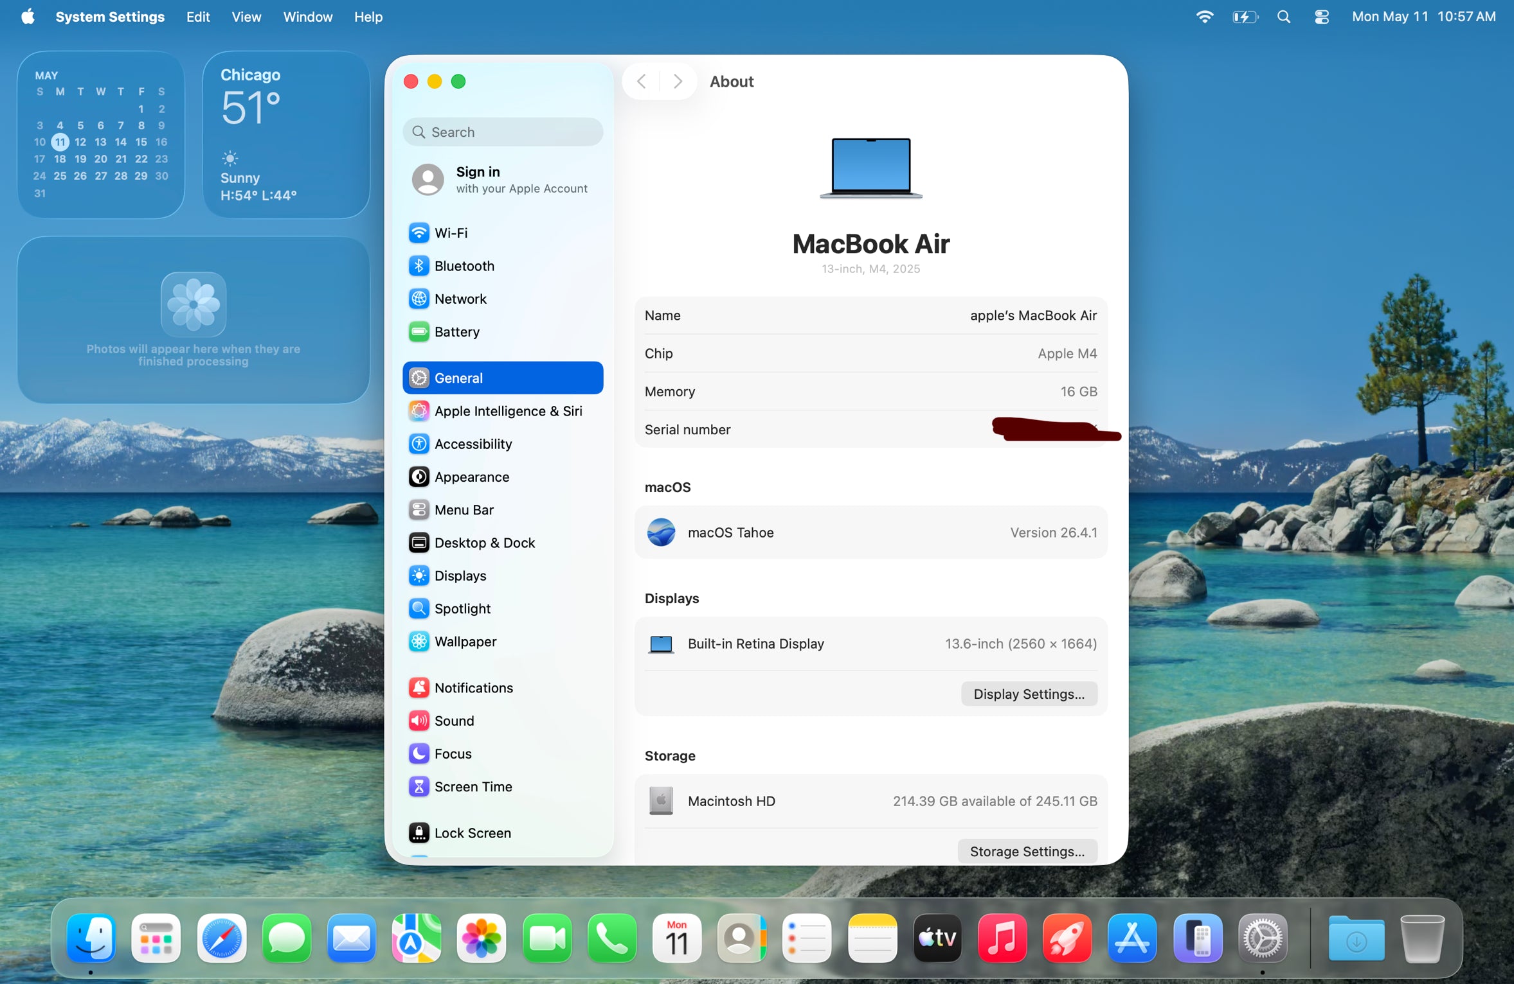Click the Apple M4 chip value
The width and height of the screenshot is (1514, 984).
click(x=1067, y=353)
